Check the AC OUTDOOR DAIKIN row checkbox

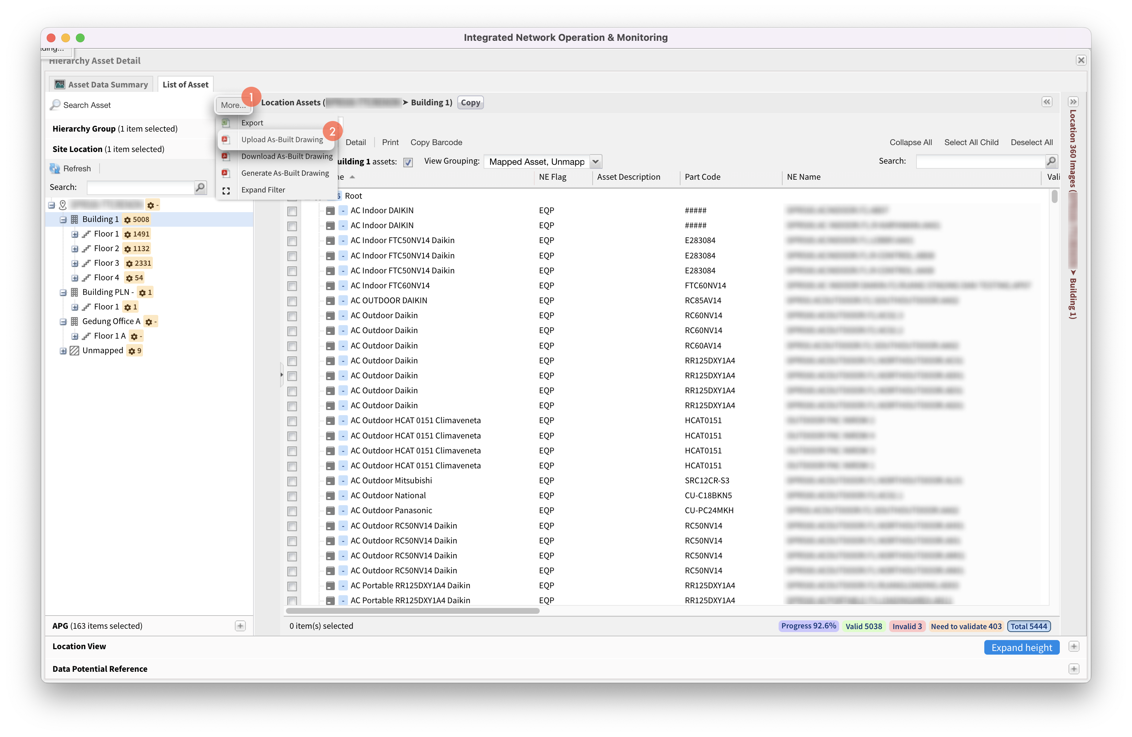(x=292, y=301)
